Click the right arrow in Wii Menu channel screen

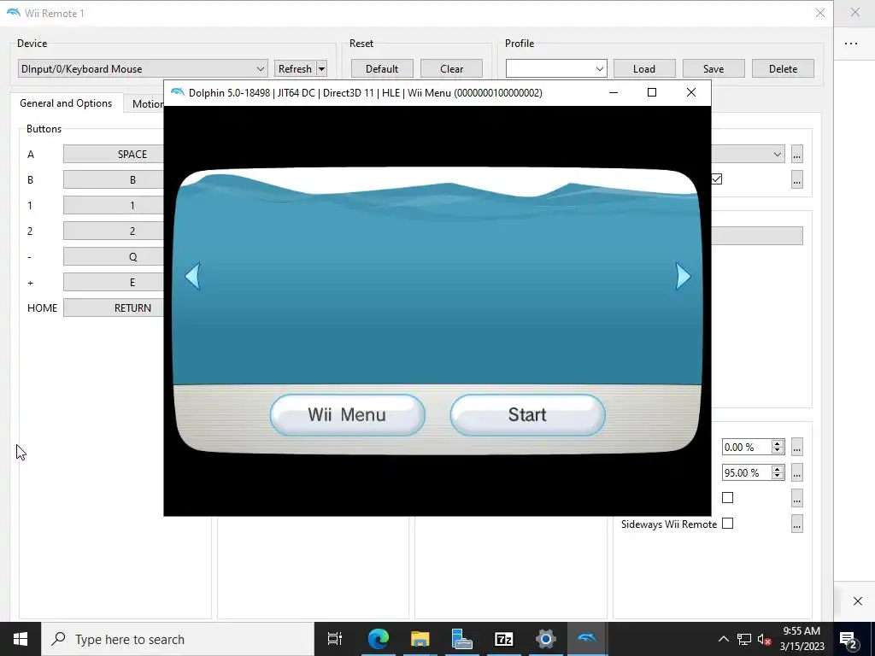[683, 276]
